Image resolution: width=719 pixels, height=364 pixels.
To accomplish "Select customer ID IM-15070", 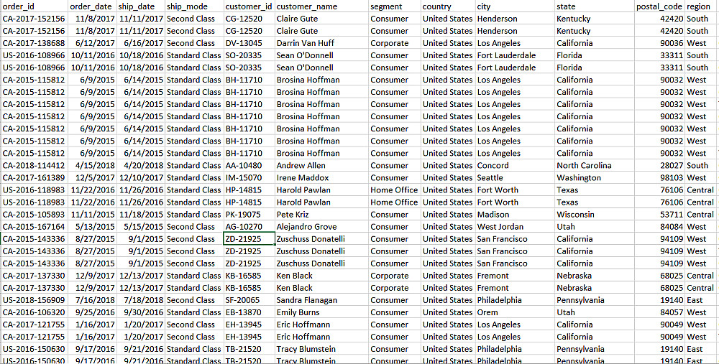I will point(249,177).
